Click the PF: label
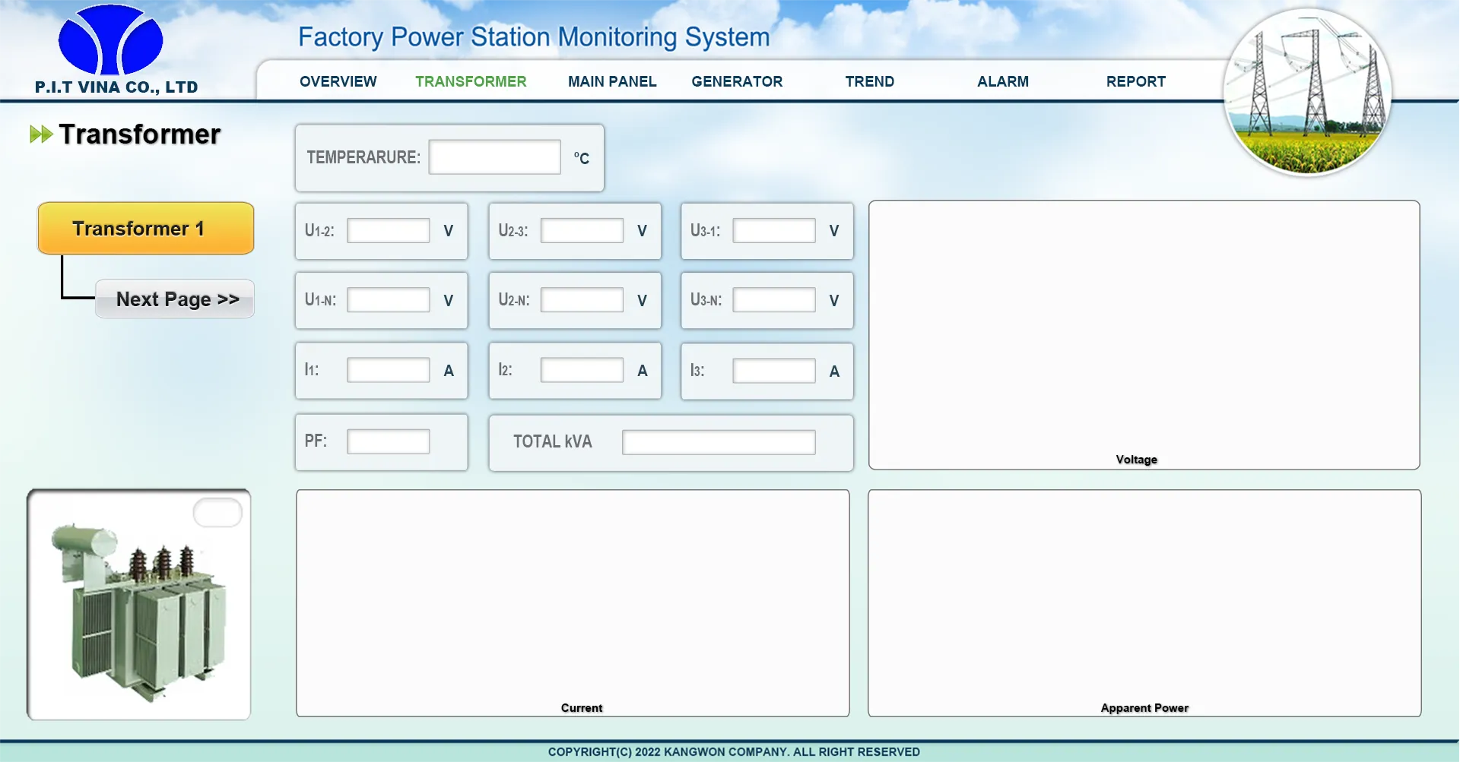The height and width of the screenshot is (762, 1460). [316, 441]
